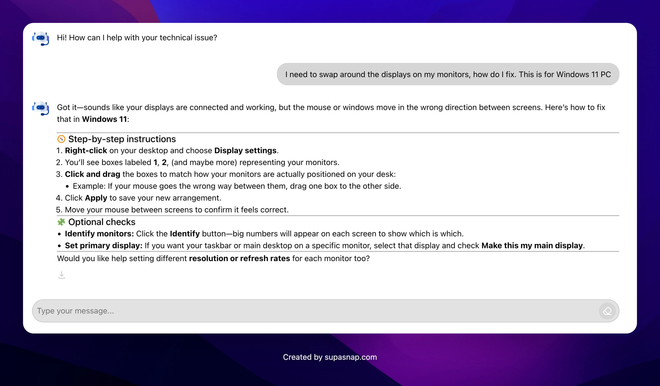
Task: Click the Make this my main display text
Action: pos(532,245)
